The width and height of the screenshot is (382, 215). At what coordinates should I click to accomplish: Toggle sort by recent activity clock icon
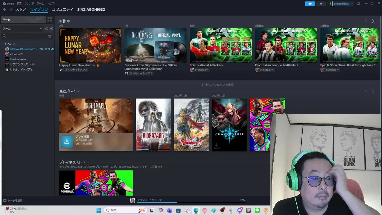coord(47,29)
